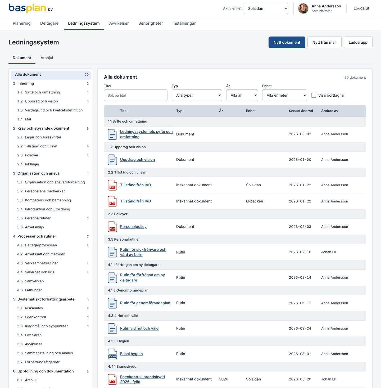This screenshot has height=388, width=381.
Task: Click the Senast ändrad column header
Action: [301, 111]
